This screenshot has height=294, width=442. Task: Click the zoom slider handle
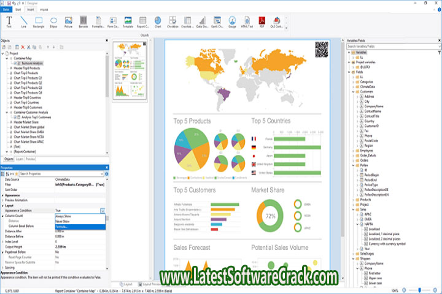point(420,290)
